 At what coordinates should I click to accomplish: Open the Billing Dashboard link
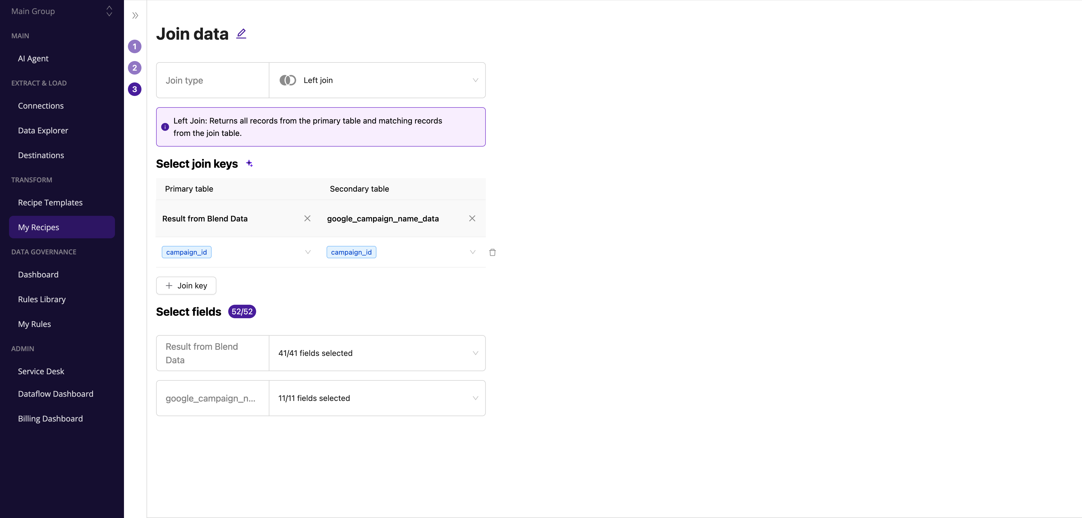pyautogui.click(x=50, y=419)
